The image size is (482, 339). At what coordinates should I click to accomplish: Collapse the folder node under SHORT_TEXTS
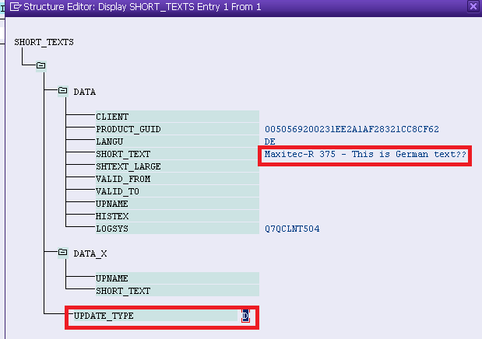41,65
